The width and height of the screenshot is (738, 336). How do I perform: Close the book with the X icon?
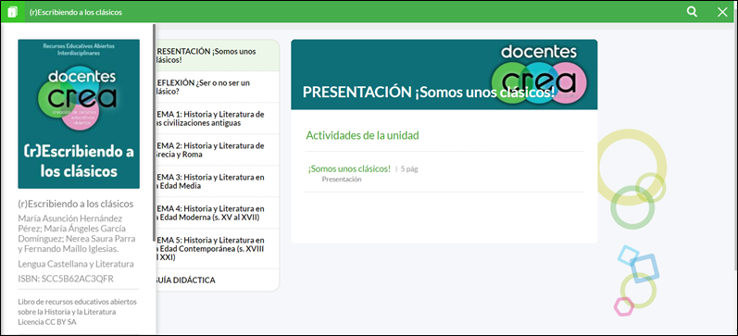point(722,12)
